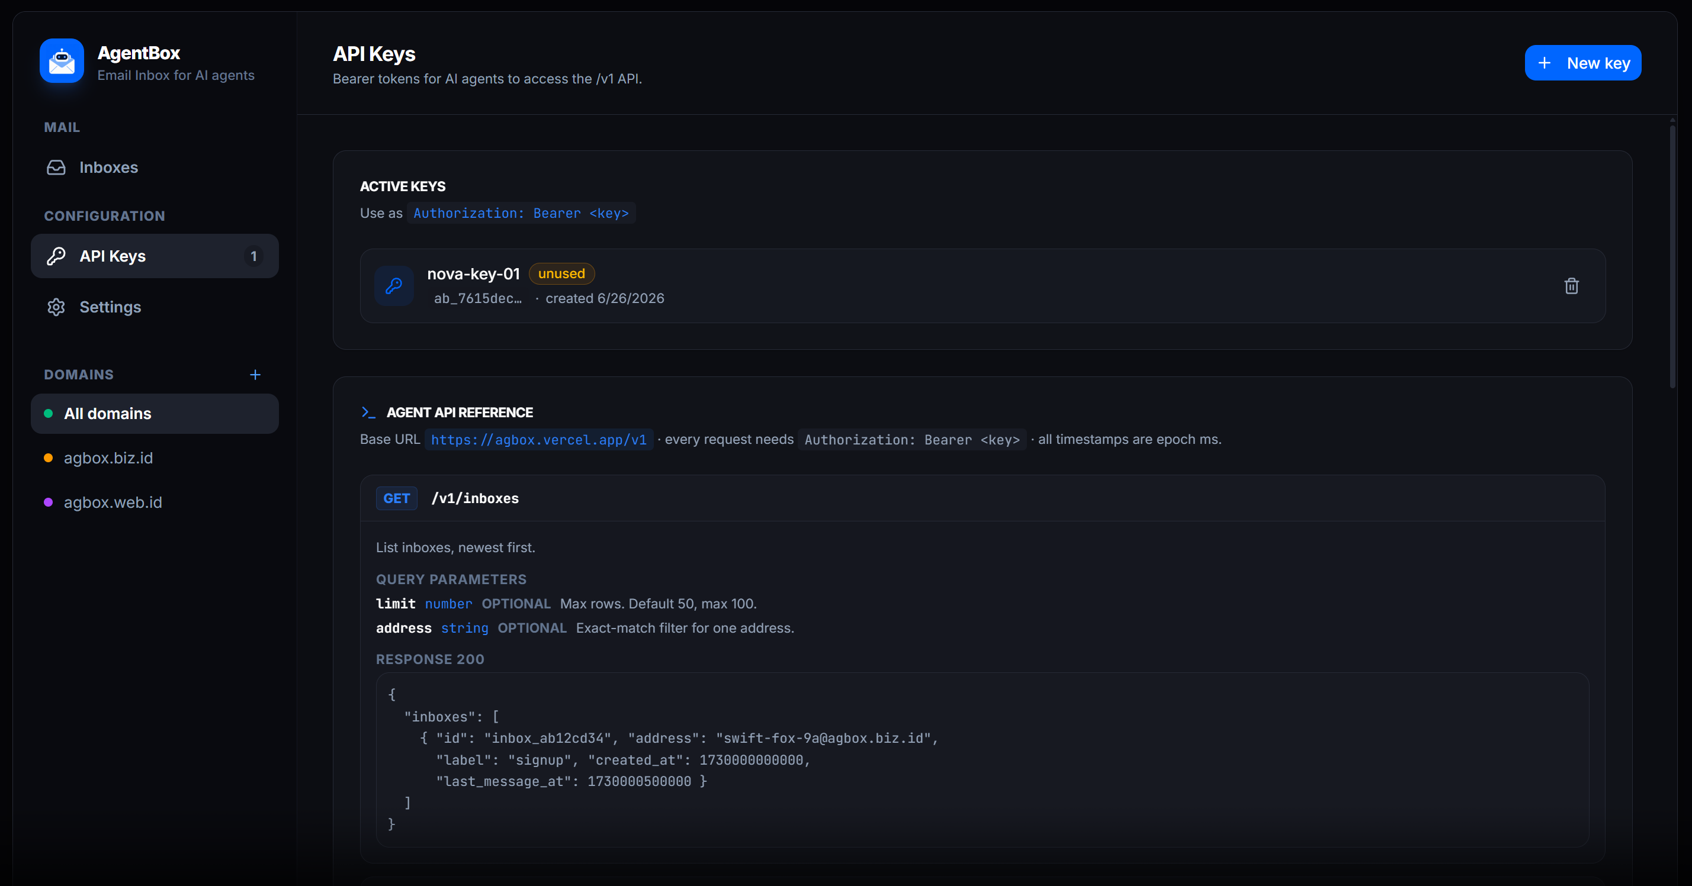Click the orange dot beside agbox.biz.id
Image resolution: width=1692 pixels, height=886 pixels.
48,458
